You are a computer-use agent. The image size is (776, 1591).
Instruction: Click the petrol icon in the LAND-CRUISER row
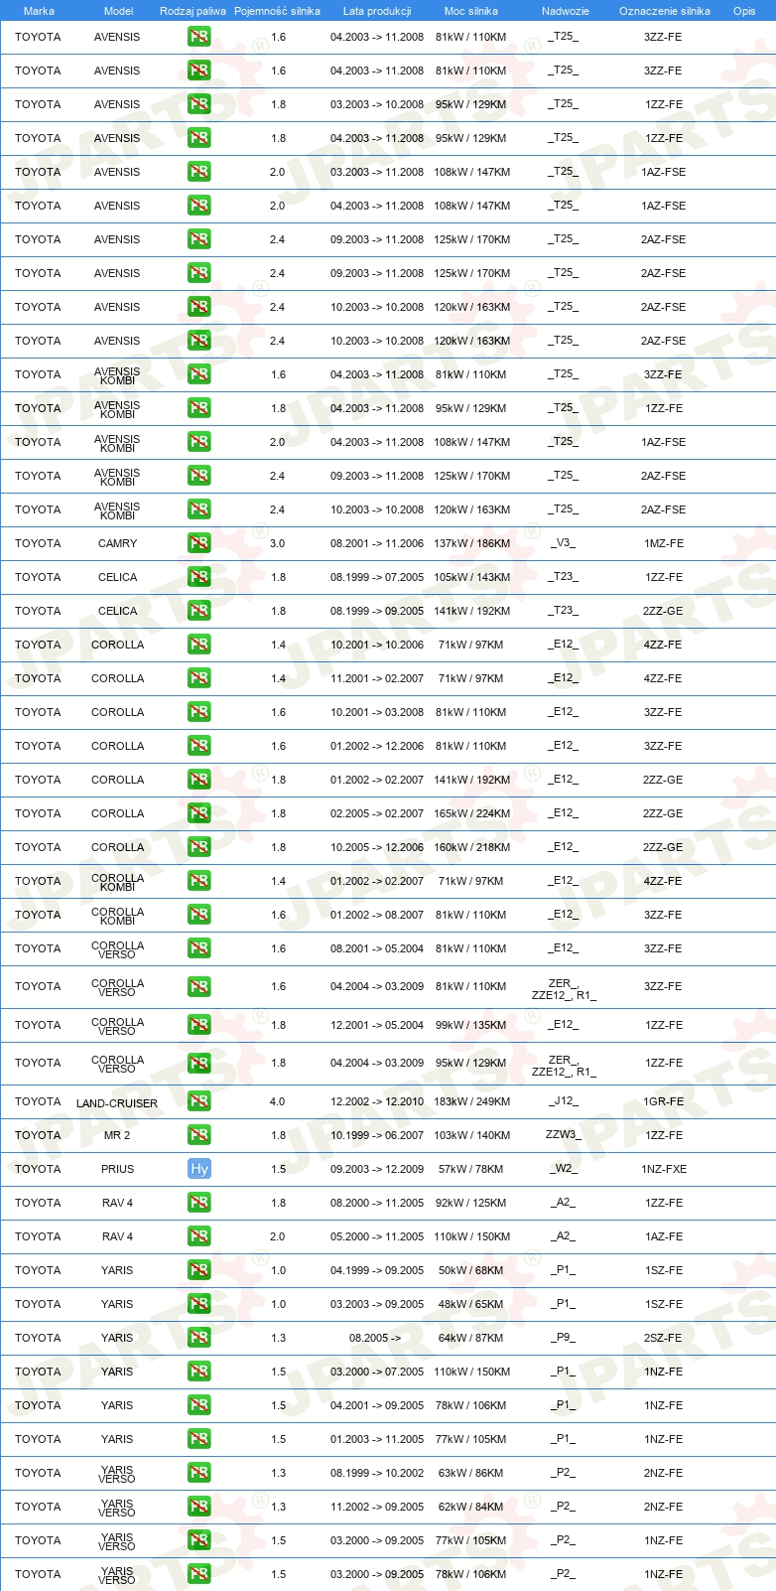tap(199, 1101)
